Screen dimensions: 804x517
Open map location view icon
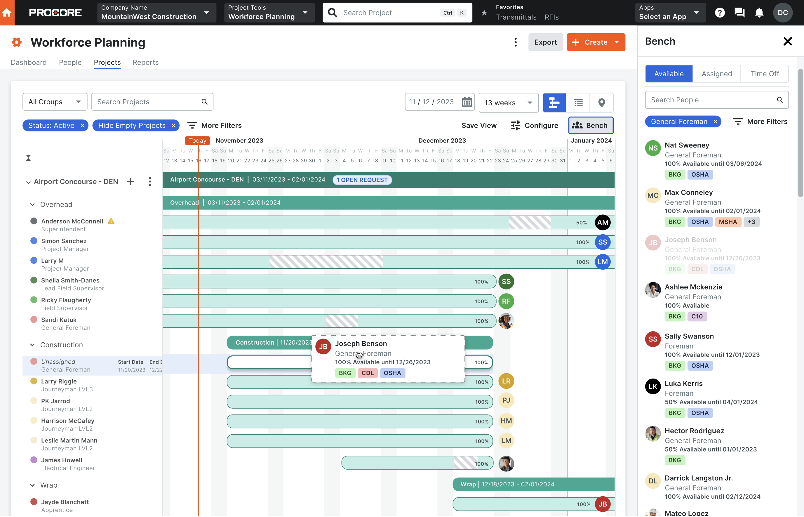pos(601,103)
